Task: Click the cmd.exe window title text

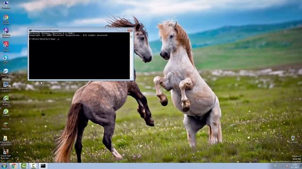Action: click(x=45, y=30)
